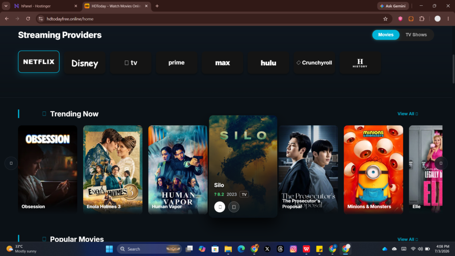Open Threads from the taskbar

click(x=280, y=249)
